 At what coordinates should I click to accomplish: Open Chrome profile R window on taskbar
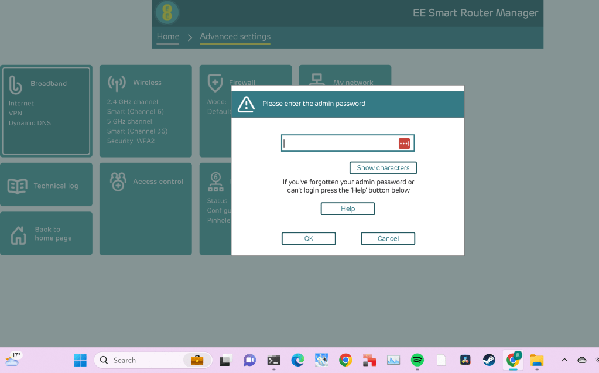pyautogui.click(x=514, y=360)
